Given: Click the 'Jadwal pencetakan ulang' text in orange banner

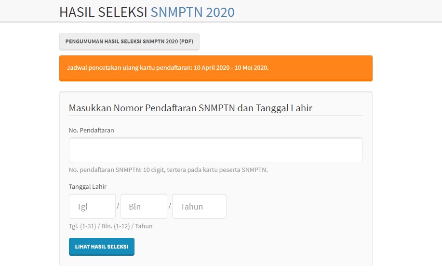Looking at the screenshot, I should pos(99,68).
